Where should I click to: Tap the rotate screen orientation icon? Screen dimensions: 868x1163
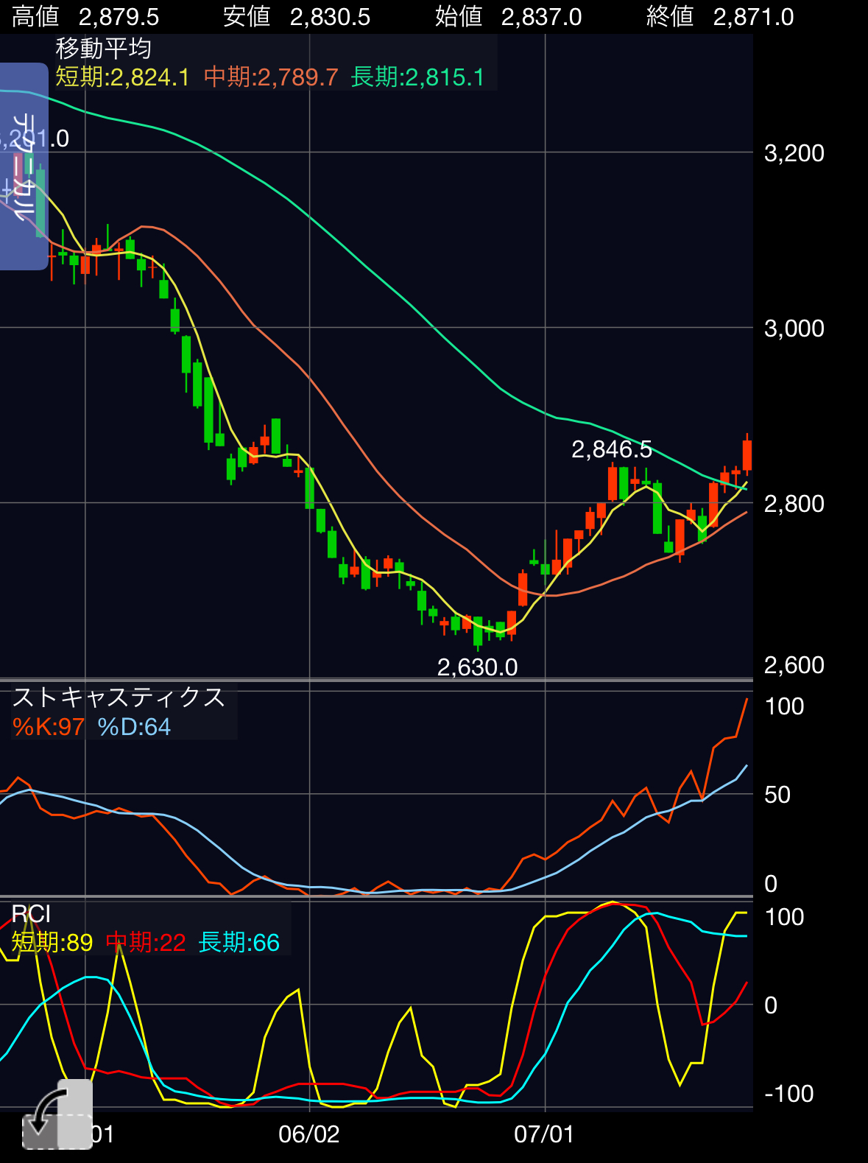[x=57, y=1115]
